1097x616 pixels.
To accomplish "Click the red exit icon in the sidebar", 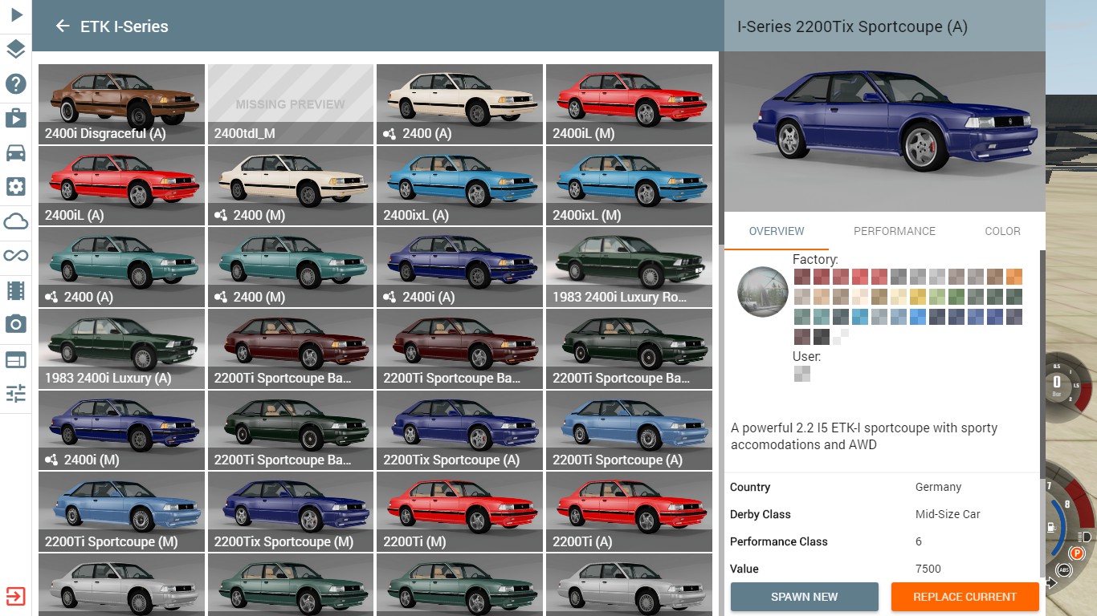I will coord(16,597).
